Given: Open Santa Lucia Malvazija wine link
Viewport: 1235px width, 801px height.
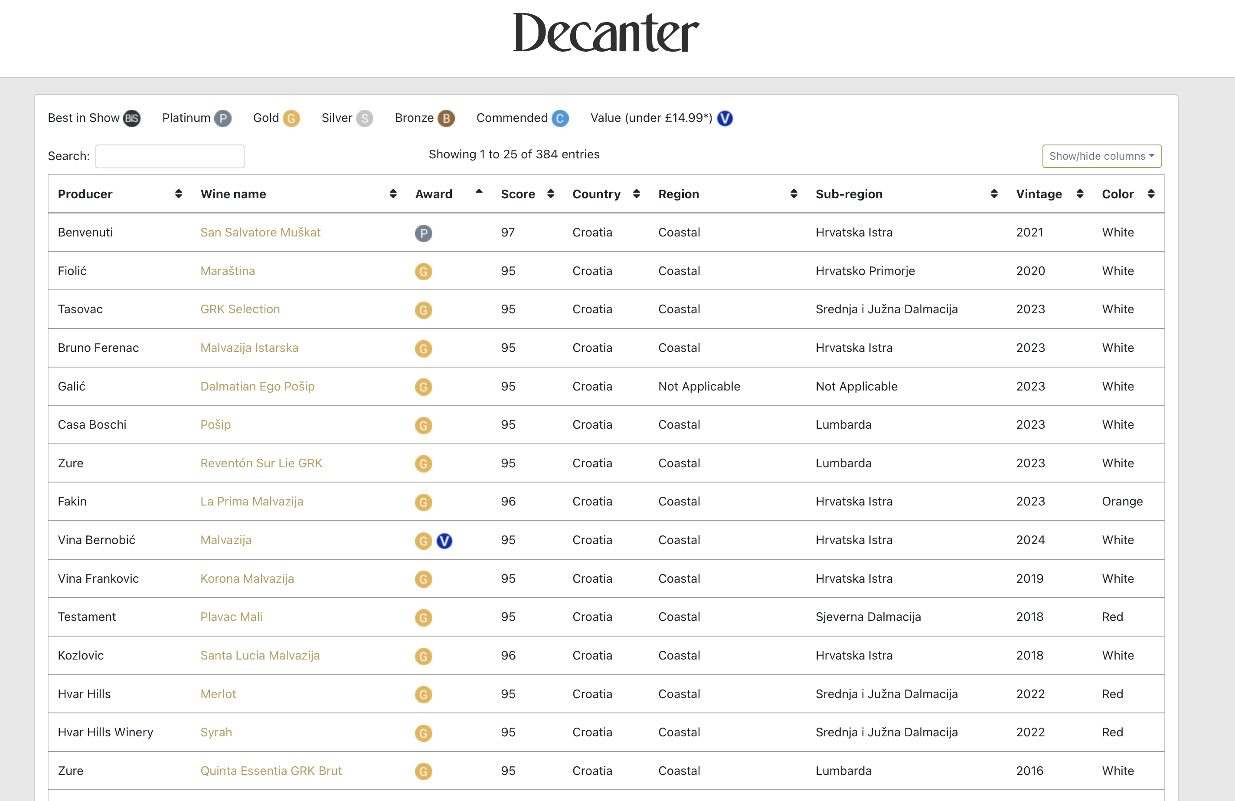Looking at the screenshot, I should [x=260, y=655].
